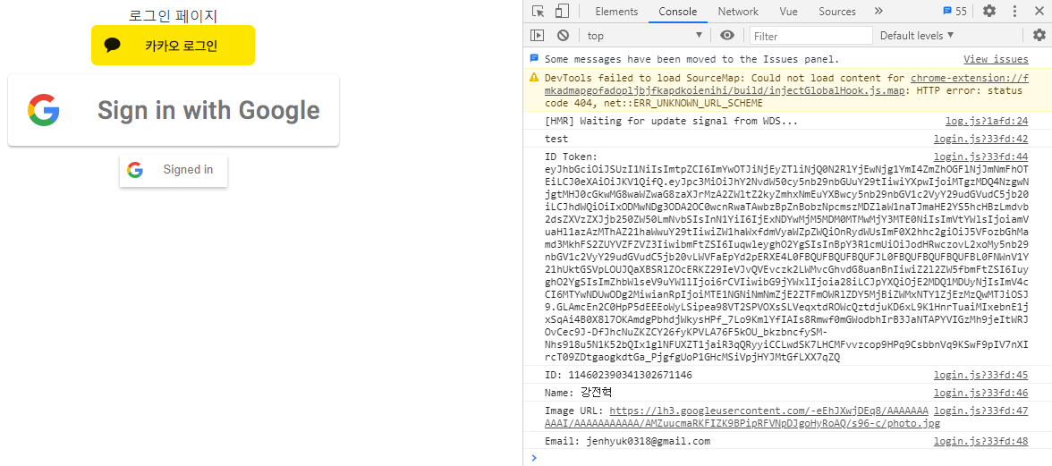Open the top JavaScript context dropdown
Viewport: 1052px width, 466px height.
(646, 36)
